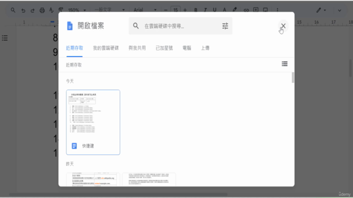Open the highlight color pen tool
This screenshot has width=353, height=198.
point(234,10)
